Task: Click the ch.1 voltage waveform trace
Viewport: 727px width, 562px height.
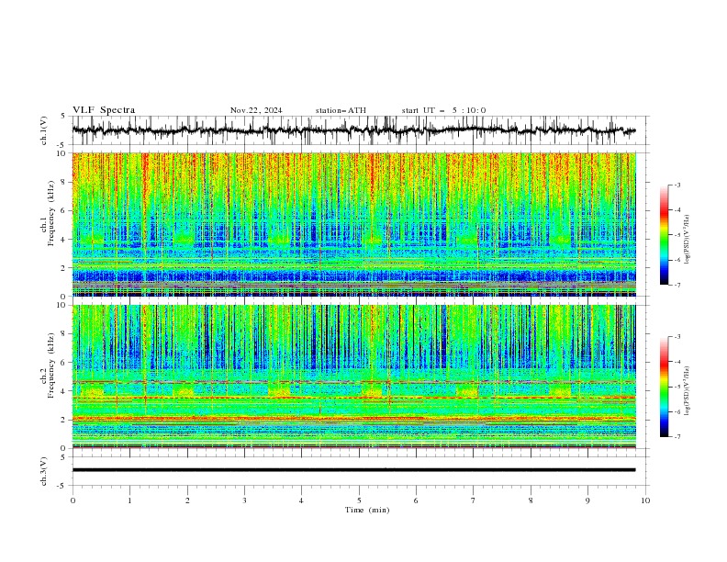Action: (353, 130)
